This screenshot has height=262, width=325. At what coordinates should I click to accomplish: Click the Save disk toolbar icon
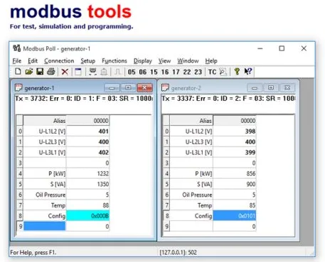click(x=40, y=72)
